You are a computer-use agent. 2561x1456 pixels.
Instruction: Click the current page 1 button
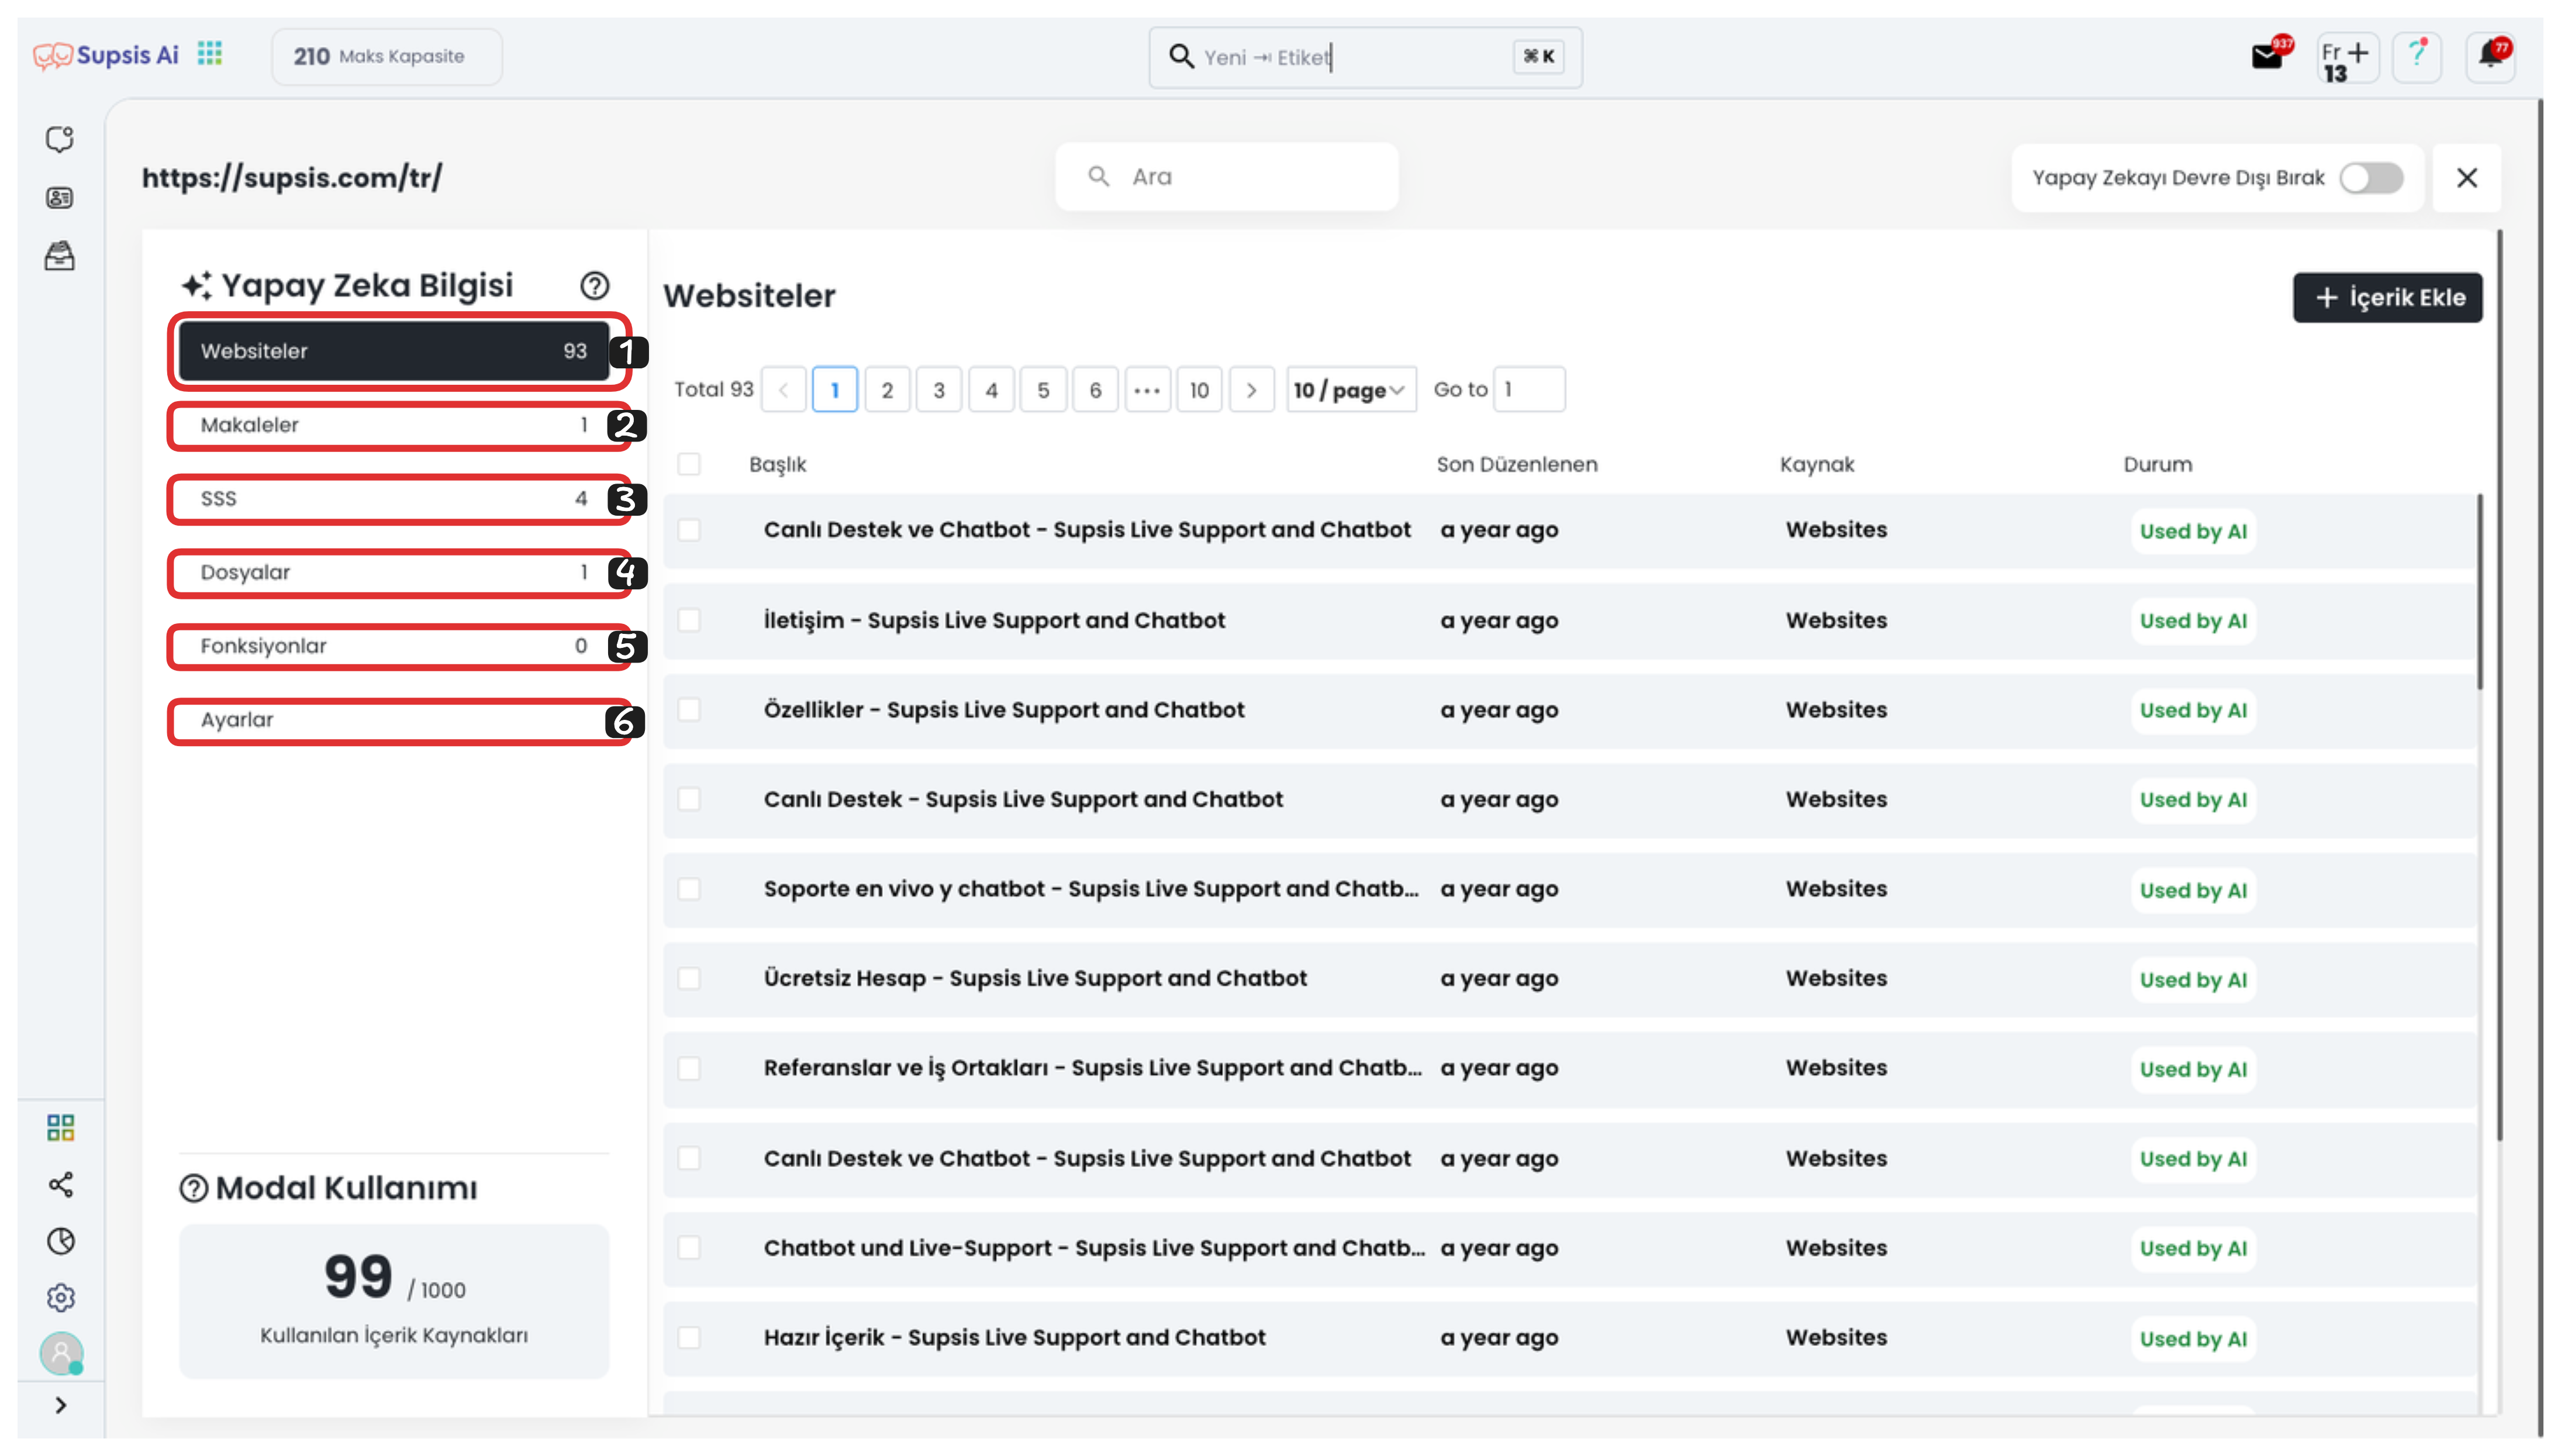[835, 390]
